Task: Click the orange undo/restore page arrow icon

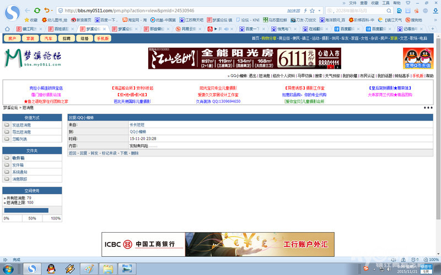Action: point(47,10)
